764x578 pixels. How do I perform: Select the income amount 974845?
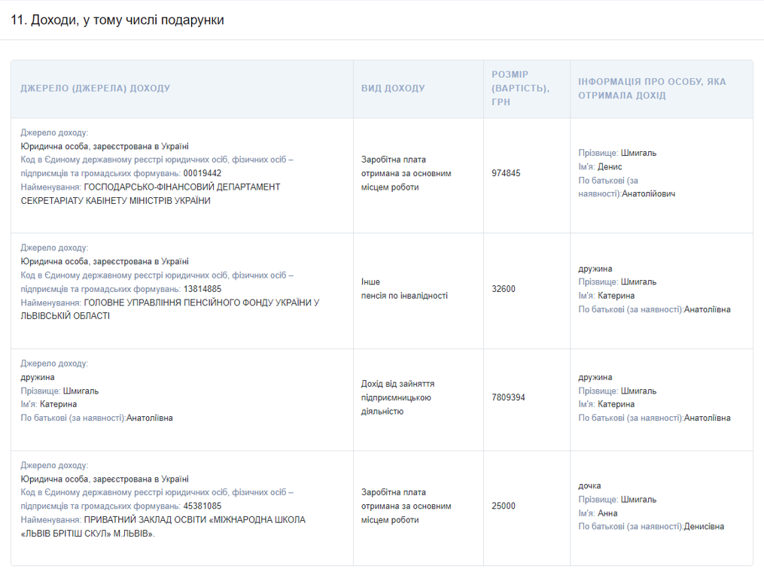click(x=506, y=173)
